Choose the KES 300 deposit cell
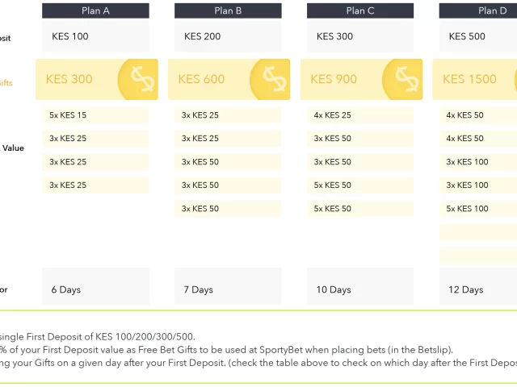 (360, 36)
